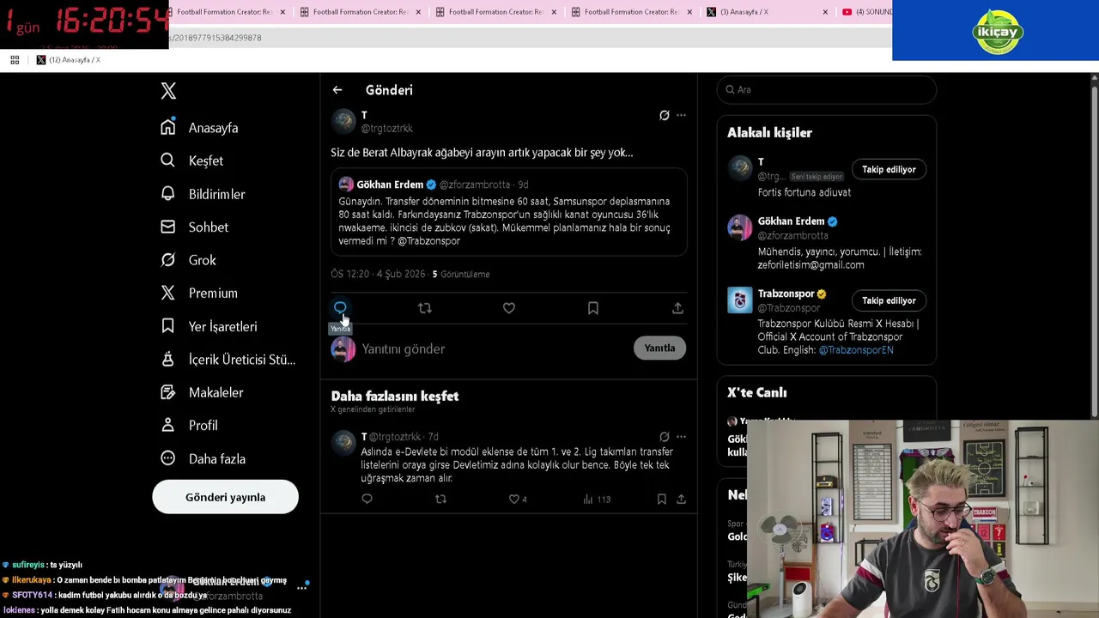Open Anasayfa from the sidebar
The height and width of the screenshot is (618, 1099).
coord(199,128)
